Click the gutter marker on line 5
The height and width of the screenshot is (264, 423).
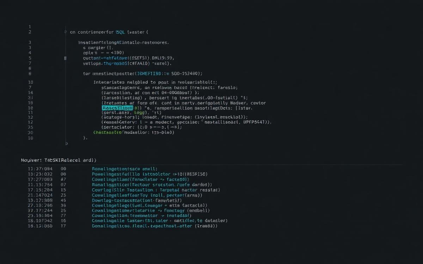click(x=65, y=58)
